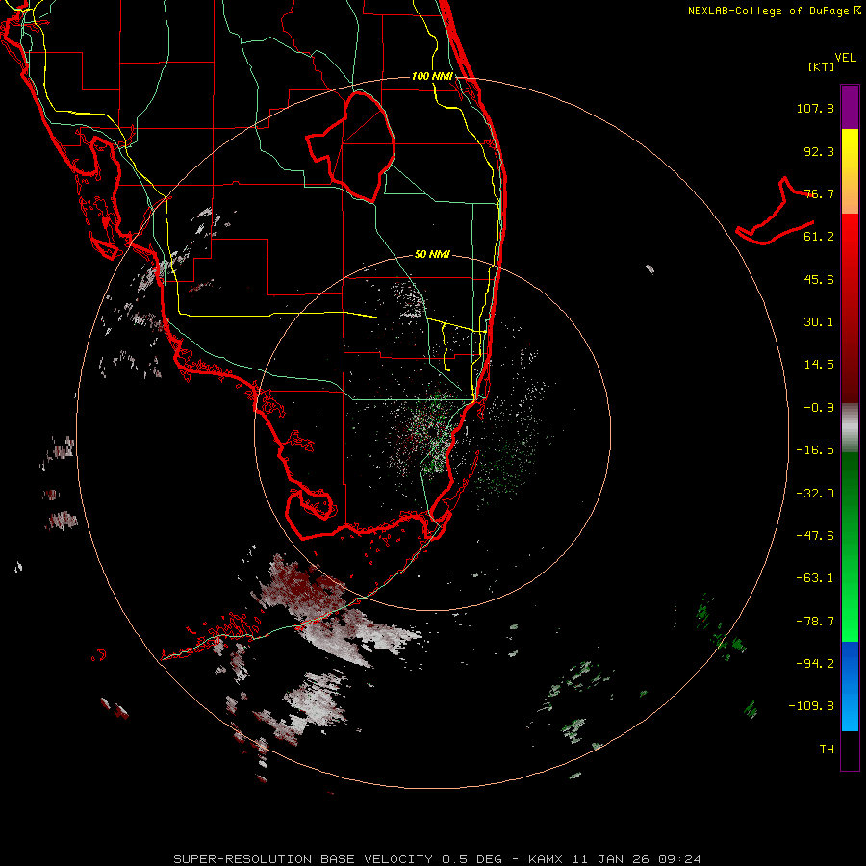Click the 50 NMI range ring label
The width and height of the screenshot is (866, 866).
point(432,254)
